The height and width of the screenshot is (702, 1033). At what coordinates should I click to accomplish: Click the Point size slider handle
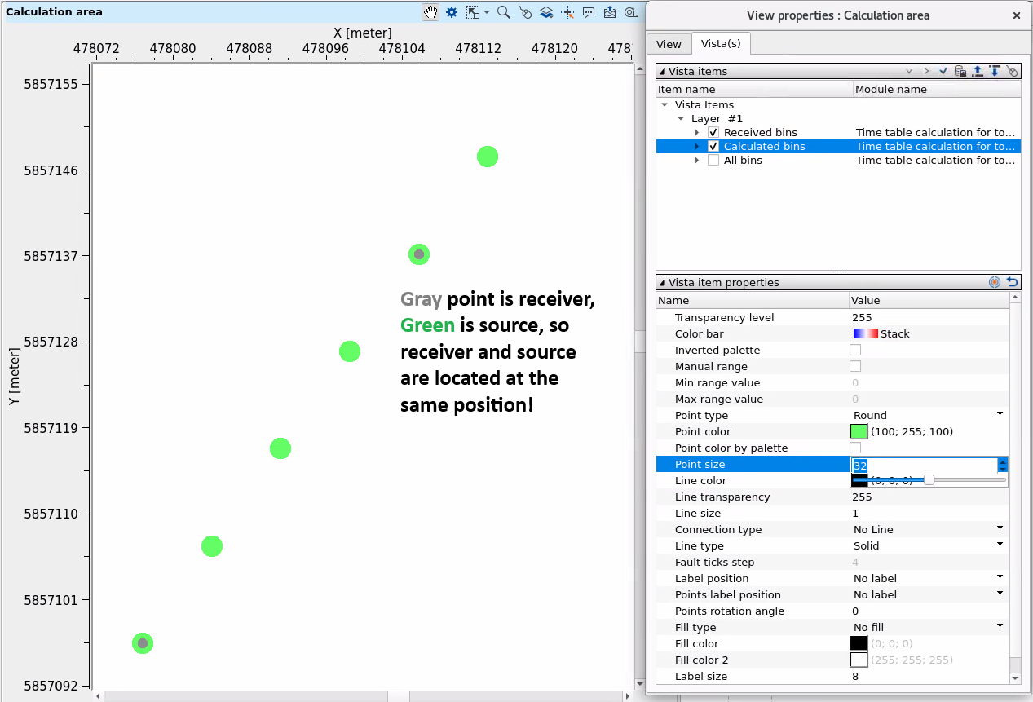pos(929,480)
